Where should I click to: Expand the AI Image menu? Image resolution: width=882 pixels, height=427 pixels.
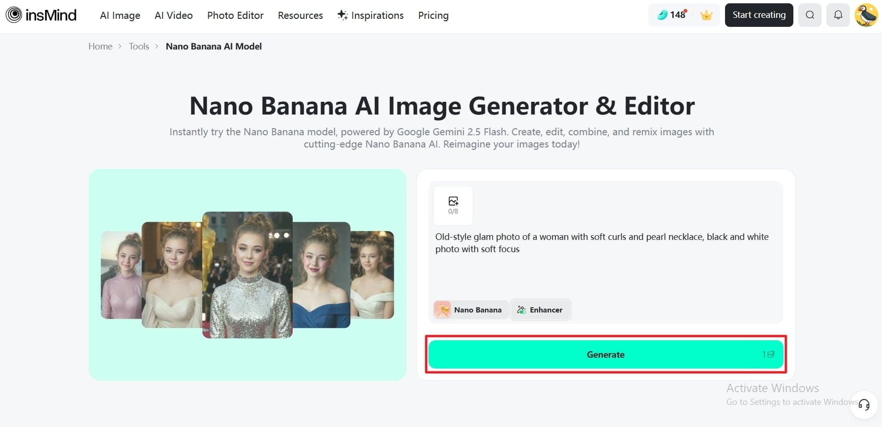(120, 16)
